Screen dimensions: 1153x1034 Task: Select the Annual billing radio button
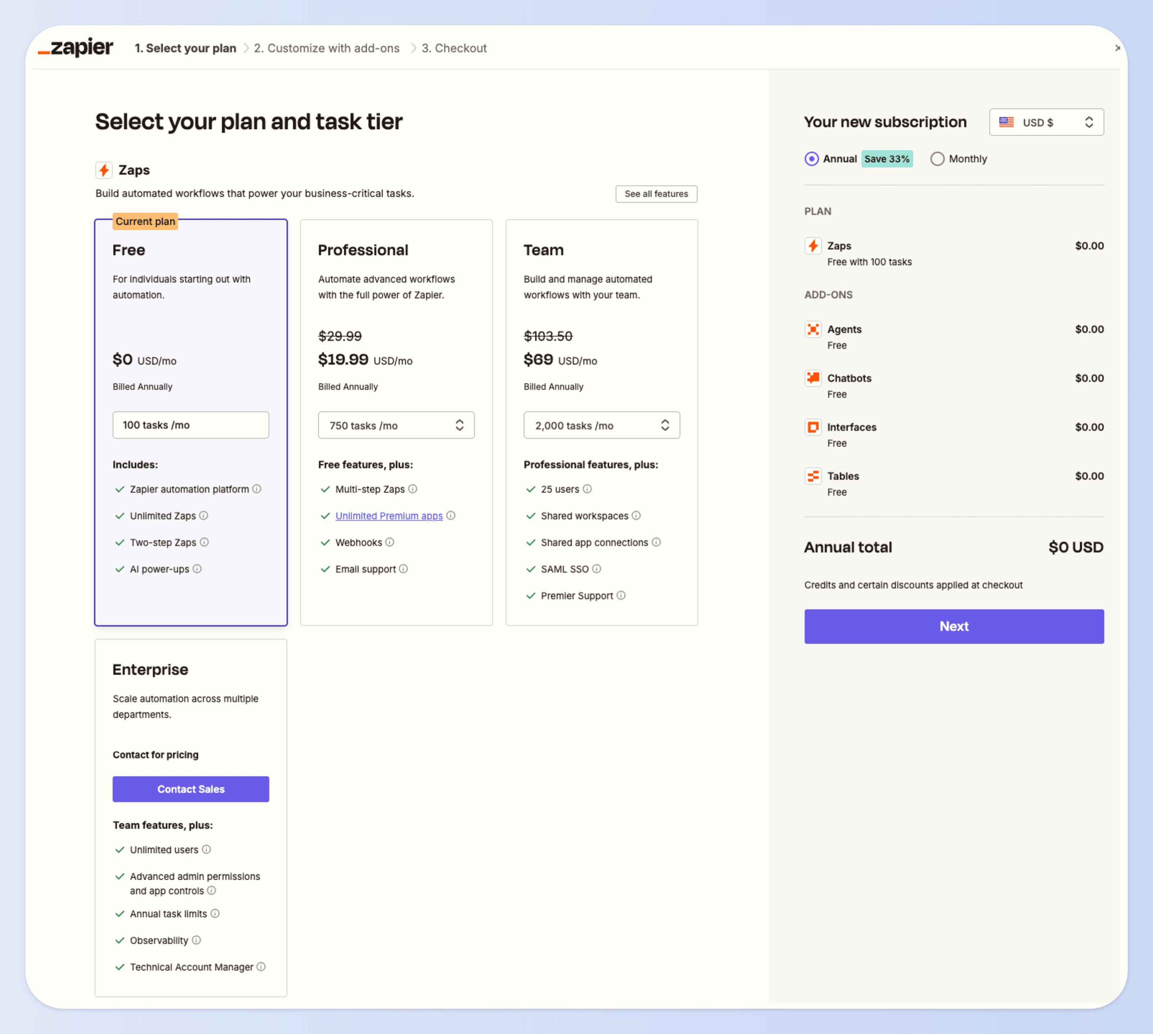pyautogui.click(x=812, y=159)
